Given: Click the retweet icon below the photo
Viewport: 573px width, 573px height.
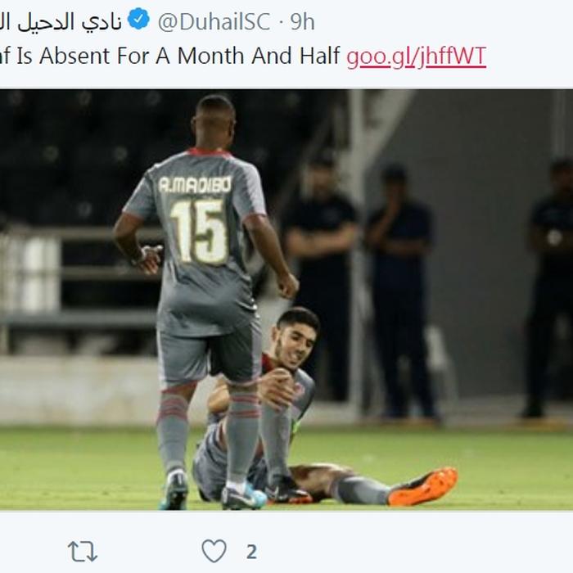Looking at the screenshot, I should (83, 552).
